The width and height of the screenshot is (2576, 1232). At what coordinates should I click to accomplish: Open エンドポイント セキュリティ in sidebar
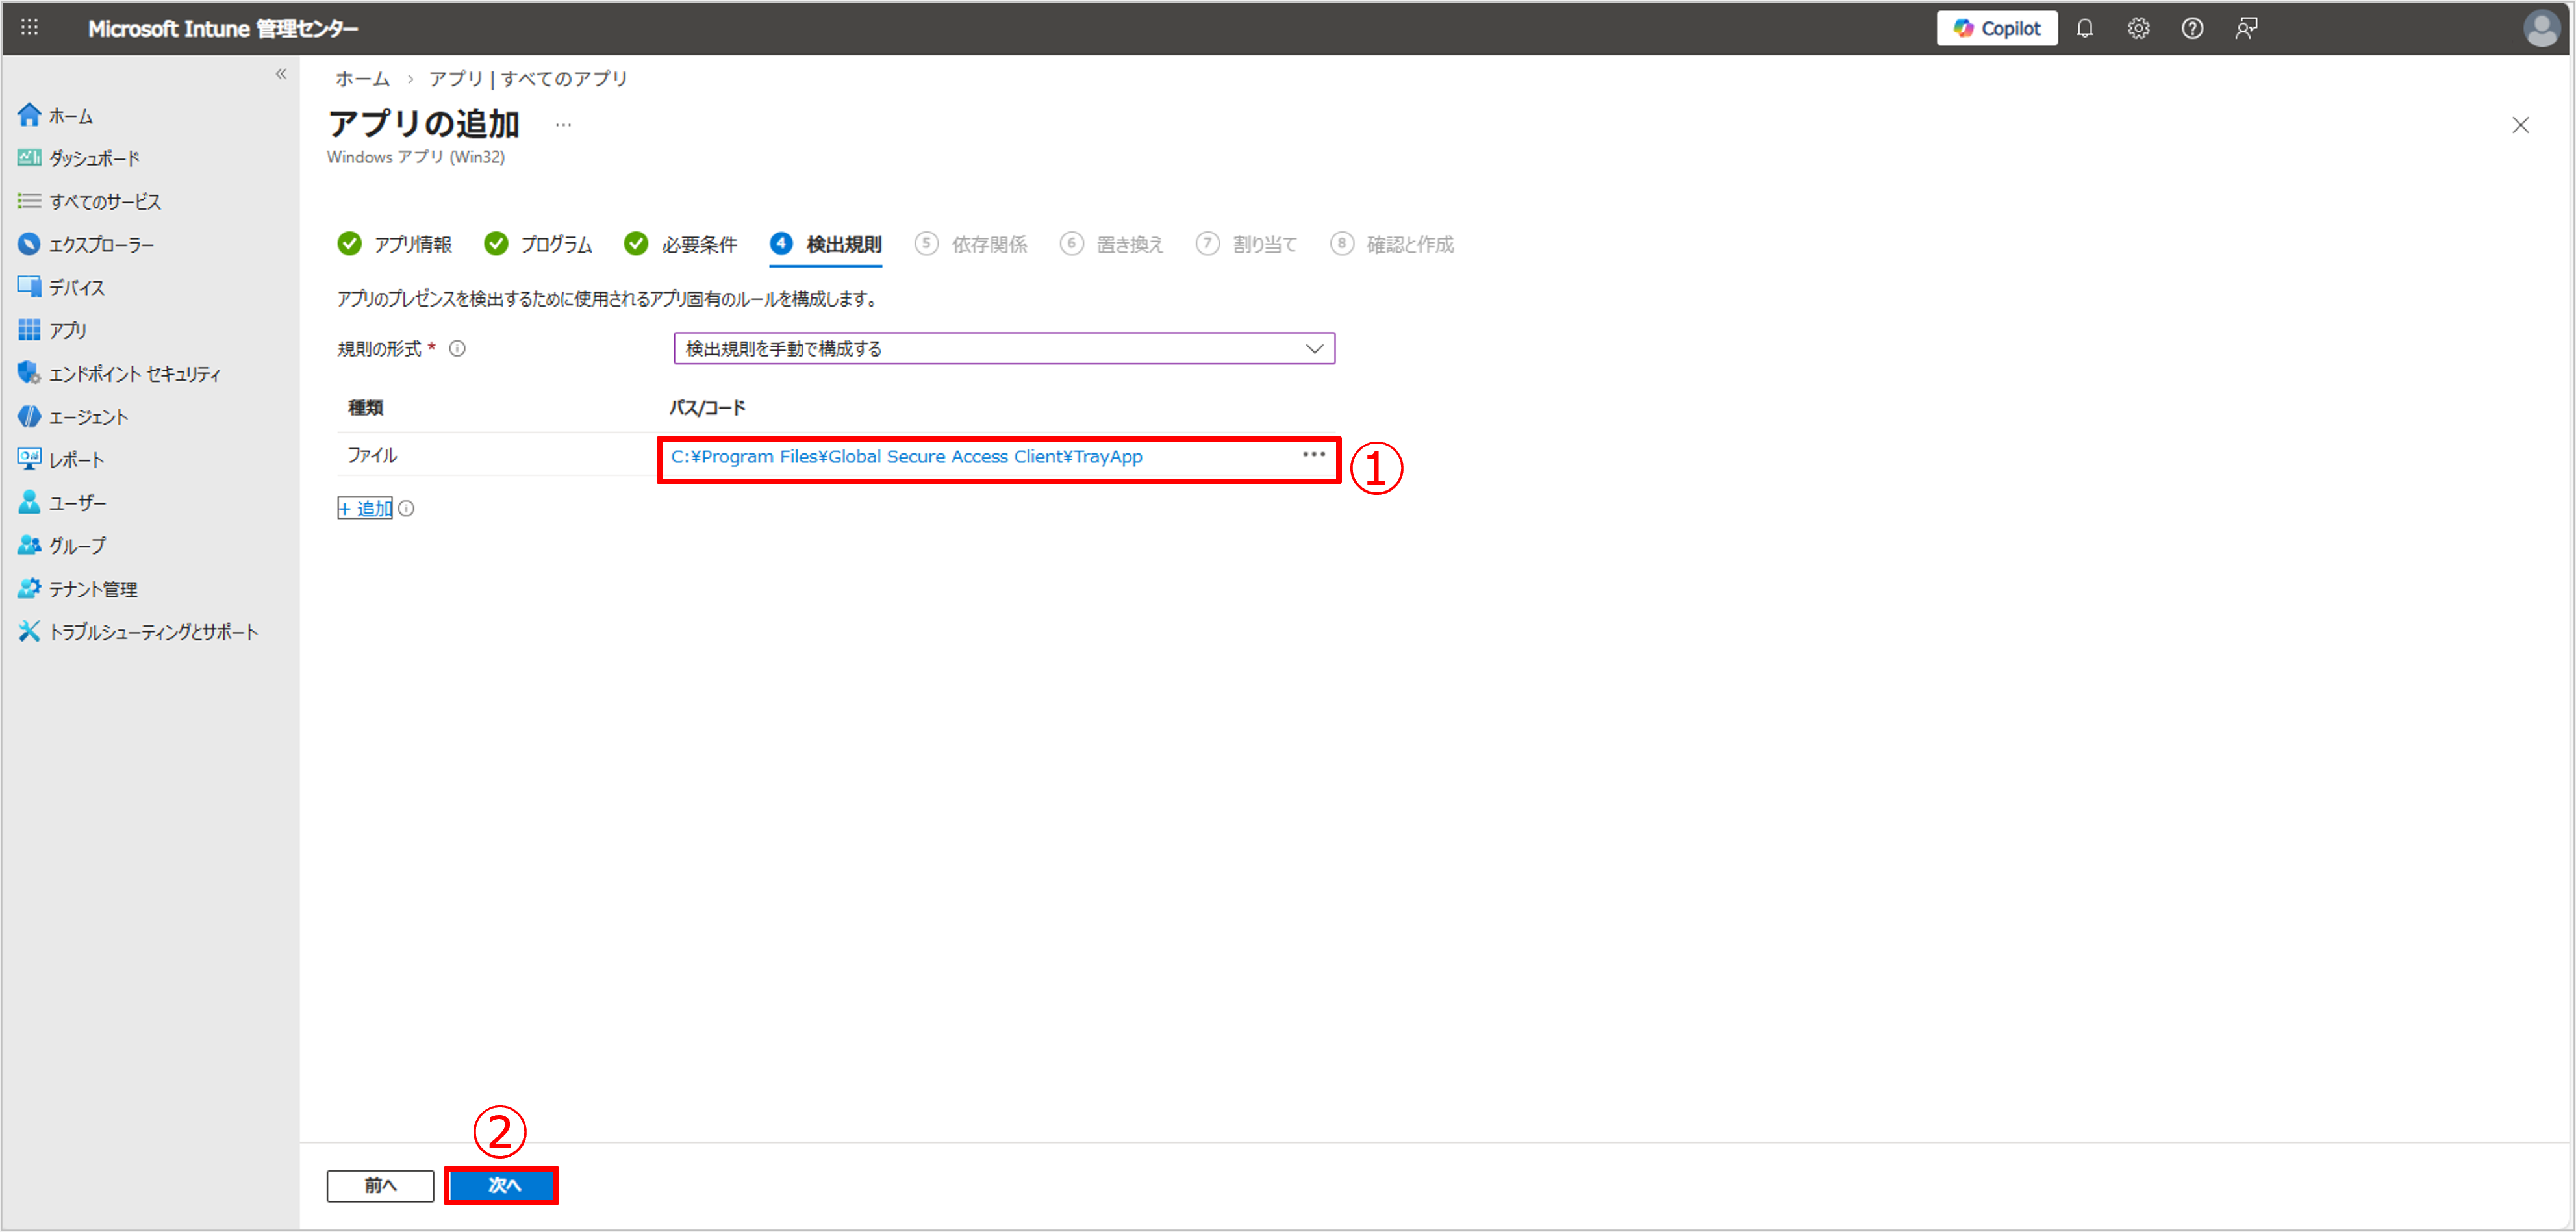134,374
